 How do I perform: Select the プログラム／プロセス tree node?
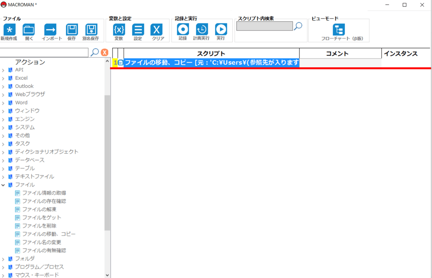(40, 267)
